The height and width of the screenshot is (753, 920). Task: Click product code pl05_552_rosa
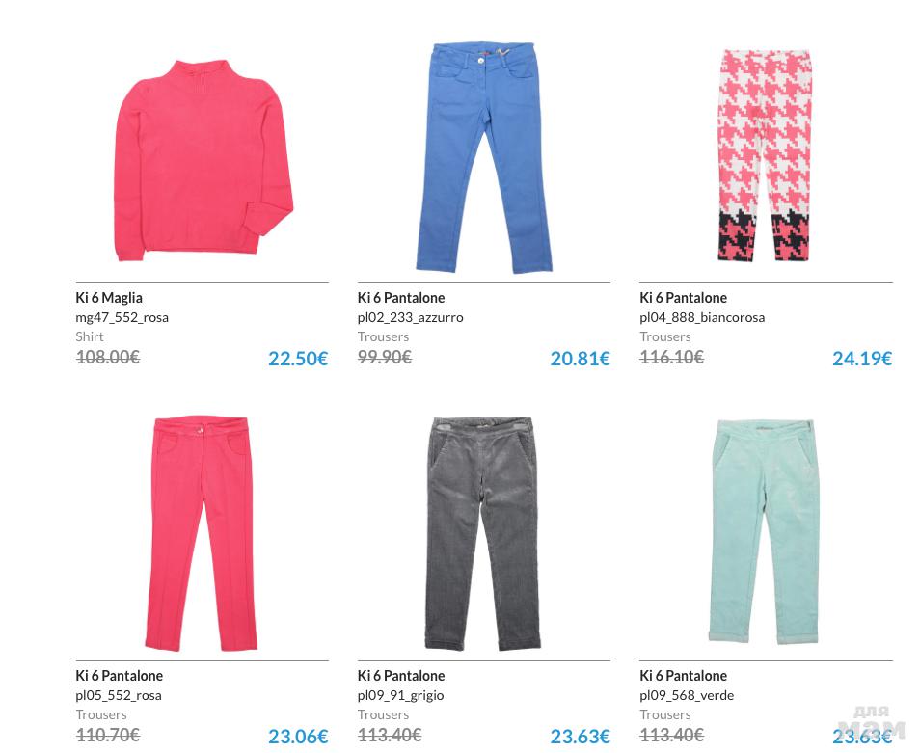(x=118, y=695)
